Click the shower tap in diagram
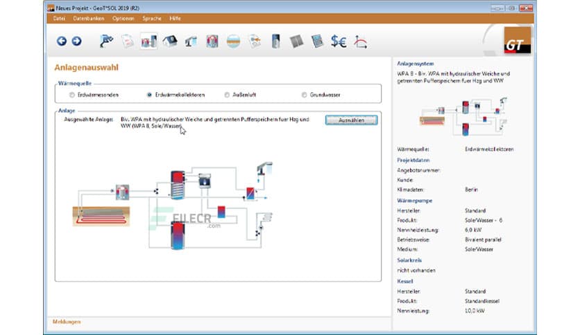Image resolution: width=580 pixels, height=335 pixels. pyautogui.click(x=264, y=169)
